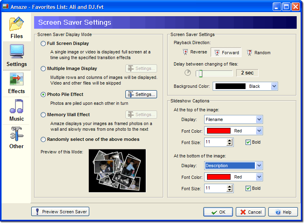
Task: Open the Help button
Action: pos(283,212)
